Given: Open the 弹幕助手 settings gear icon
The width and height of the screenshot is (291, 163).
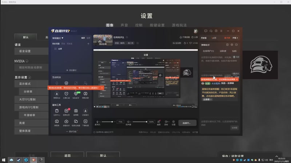Looking at the screenshot, I should pos(232,45).
